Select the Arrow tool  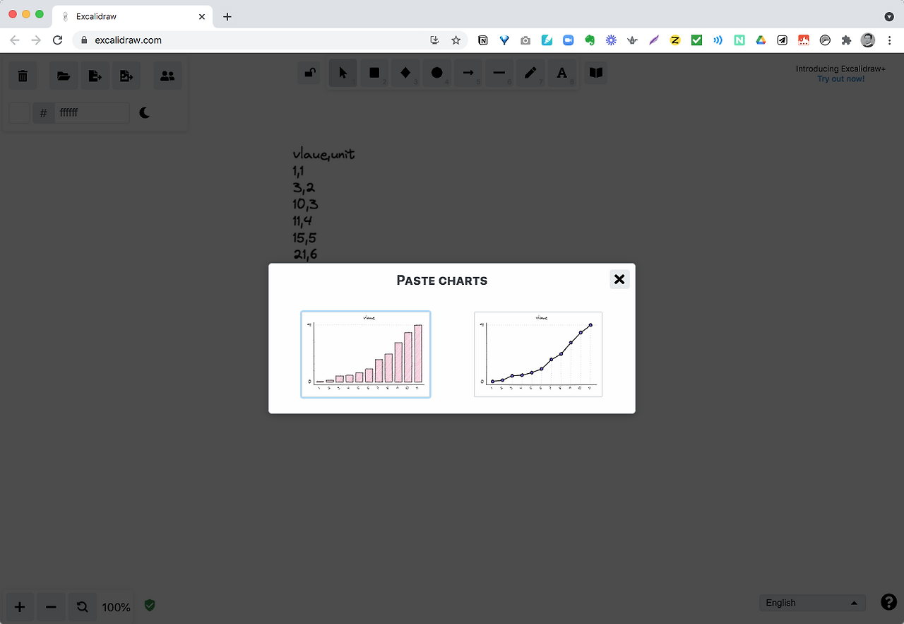(468, 73)
